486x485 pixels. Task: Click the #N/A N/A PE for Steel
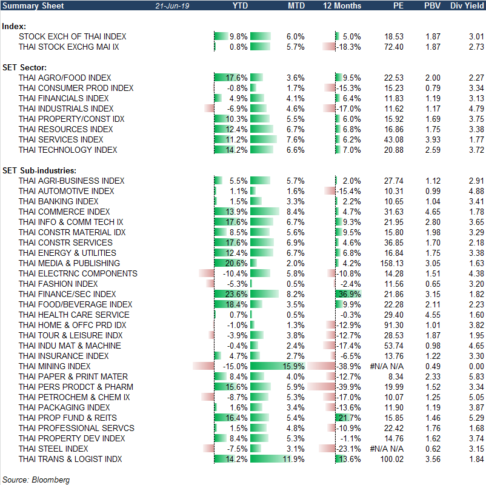click(x=387, y=449)
